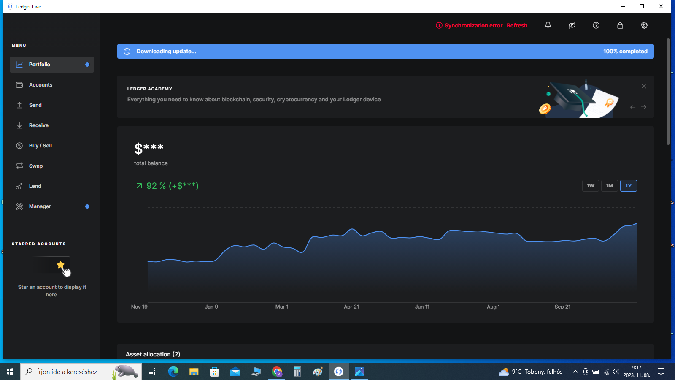
Task: Click the Receive downward arrow icon
Action: point(19,125)
